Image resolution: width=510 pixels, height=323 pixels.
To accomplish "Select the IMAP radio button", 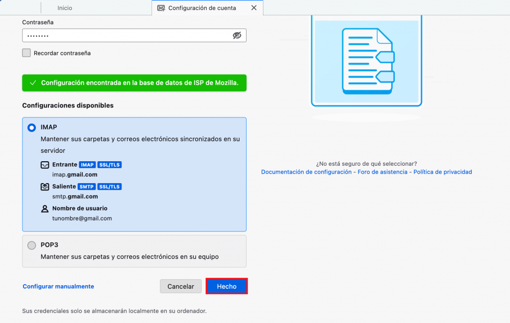I will 32,127.
